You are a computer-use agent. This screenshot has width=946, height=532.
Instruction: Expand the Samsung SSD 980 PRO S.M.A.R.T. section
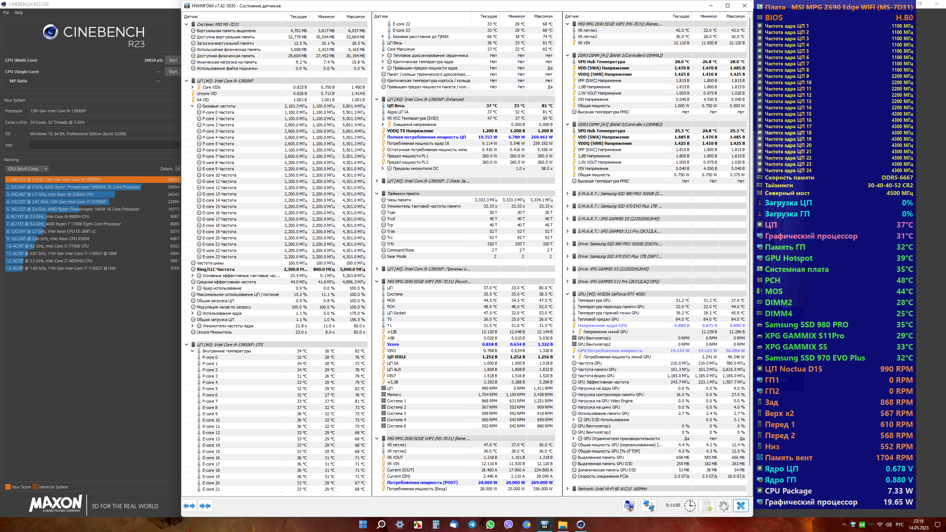[x=568, y=194]
